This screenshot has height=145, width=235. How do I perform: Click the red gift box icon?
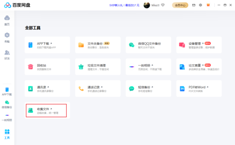click(x=208, y=5)
